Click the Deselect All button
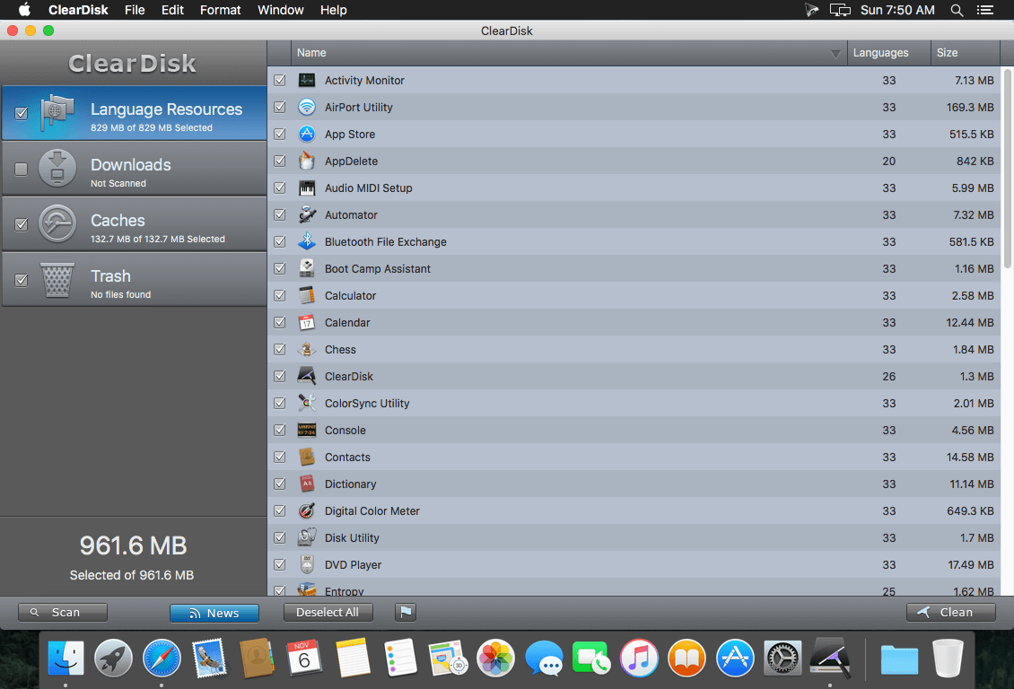 coord(328,612)
